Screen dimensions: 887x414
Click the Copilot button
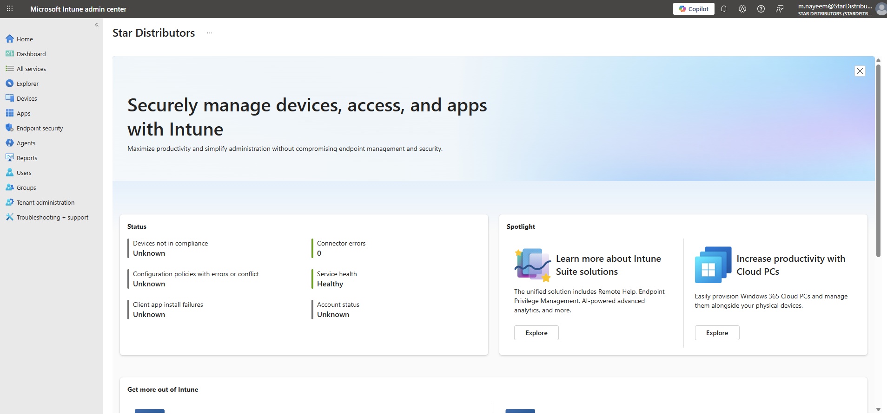[693, 9]
